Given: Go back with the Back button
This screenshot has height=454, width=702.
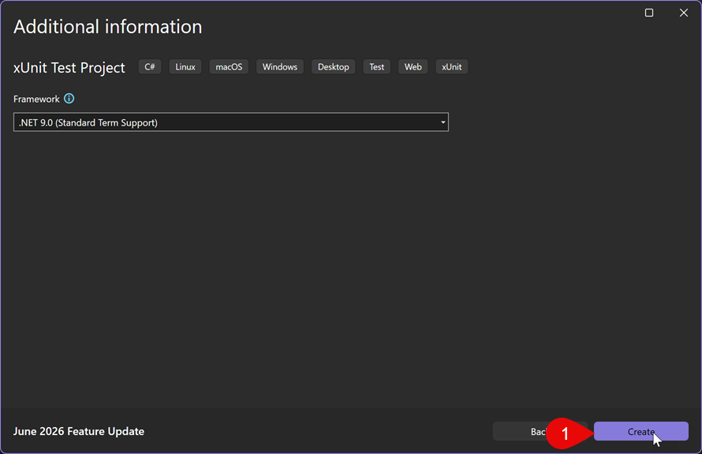Looking at the screenshot, I should 539,431.
